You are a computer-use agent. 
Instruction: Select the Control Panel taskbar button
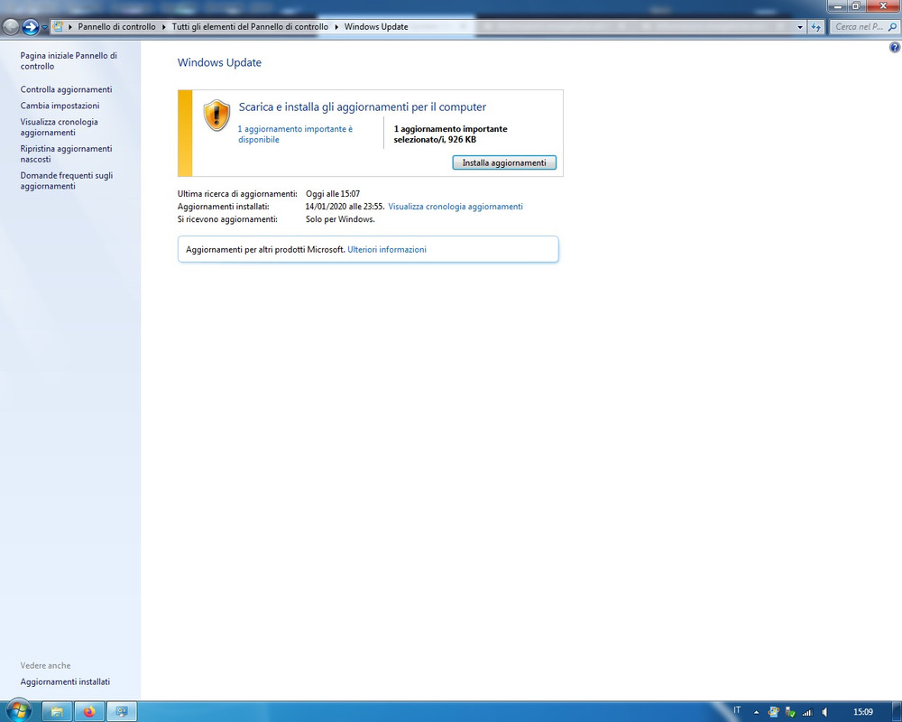[x=122, y=712]
